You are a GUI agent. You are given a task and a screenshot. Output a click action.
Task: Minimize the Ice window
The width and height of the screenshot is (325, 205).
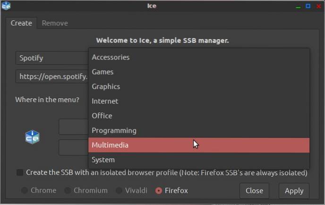click(298, 6)
